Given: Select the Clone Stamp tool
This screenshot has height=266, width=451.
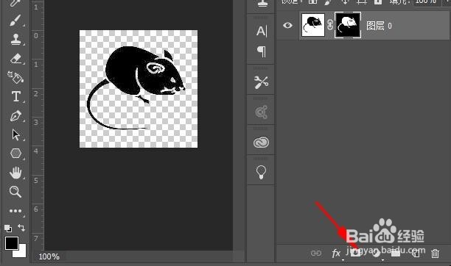Looking at the screenshot, I should [15, 39].
